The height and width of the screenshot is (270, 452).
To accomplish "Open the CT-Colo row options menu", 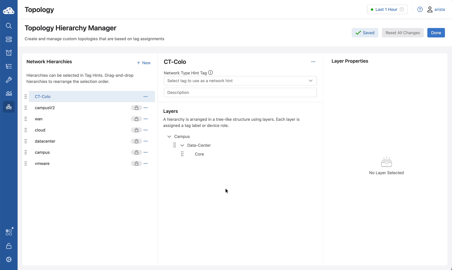I will pyautogui.click(x=146, y=97).
